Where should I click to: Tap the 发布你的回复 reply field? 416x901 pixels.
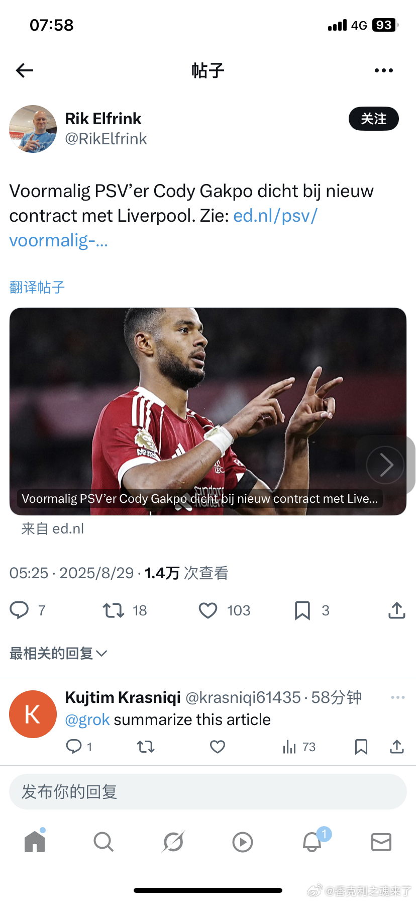(208, 791)
